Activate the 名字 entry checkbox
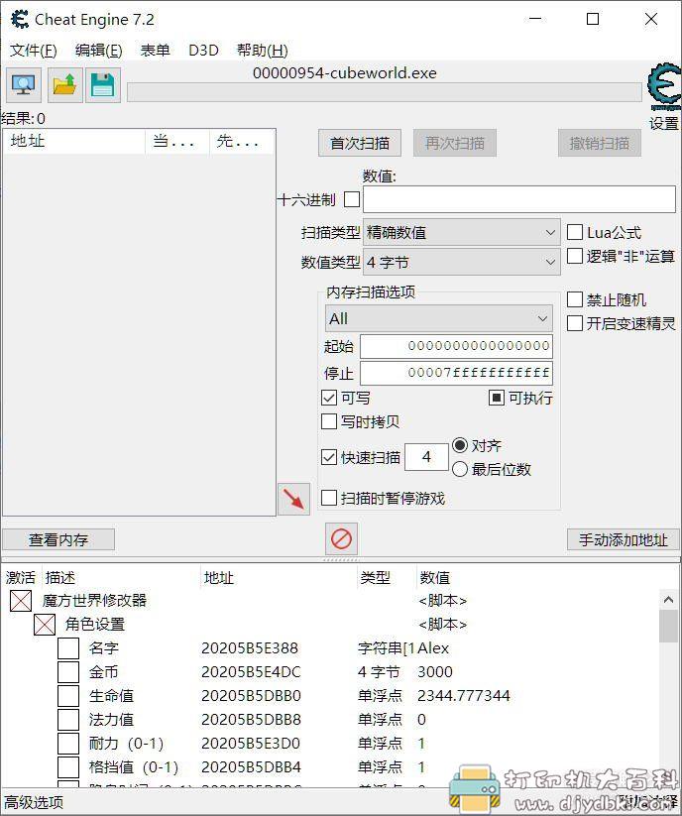Viewport: 682px width, 816px height. [x=68, y=648]
